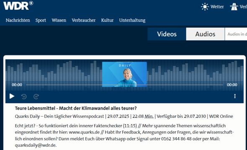
Task: Navigate to Unterhaltung
Action: point(132,20)
